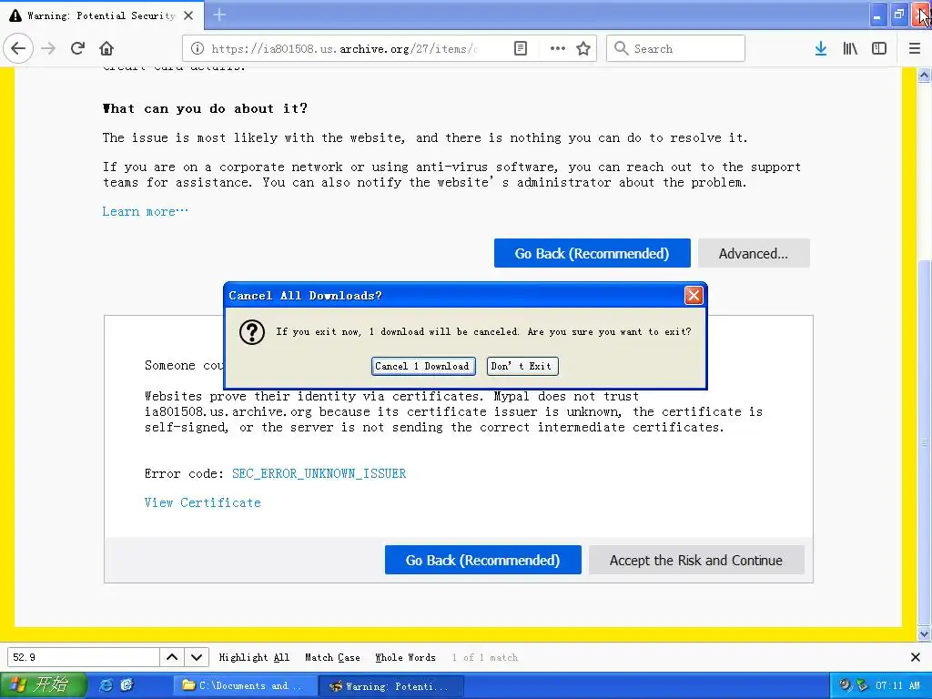The image size is (932, 699).
Task: Close the Warning: Potential Security tab
Action: point(188,15)
